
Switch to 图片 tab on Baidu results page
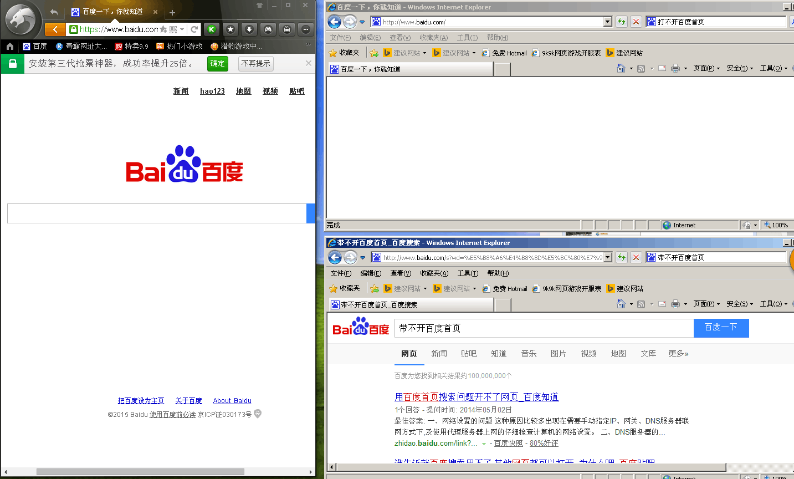pyautogui.click(x=559, y=354)
